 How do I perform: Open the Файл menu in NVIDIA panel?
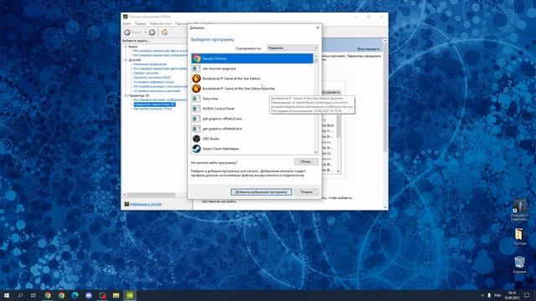[126, 23]
